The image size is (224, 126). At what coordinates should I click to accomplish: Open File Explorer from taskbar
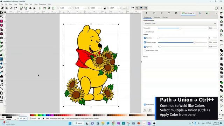pos(103,123)
